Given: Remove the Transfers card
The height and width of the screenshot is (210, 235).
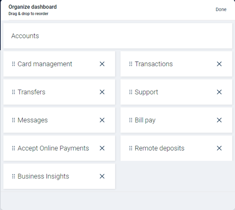Looking at the screenshot, I should (102, 92).
